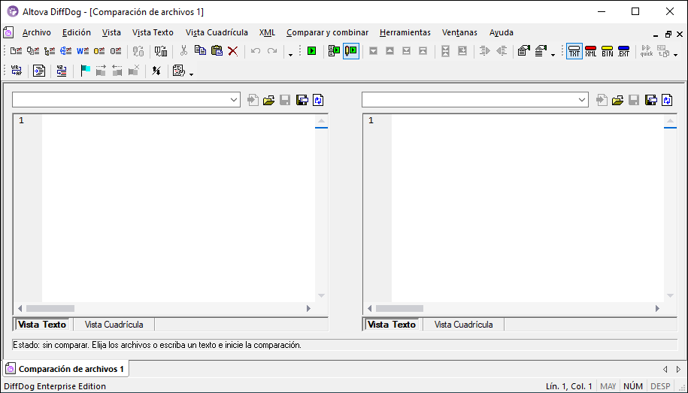Screen dimensions: 688x393
Task: Insert a bookmark with the flag icon
Action: 85,70
